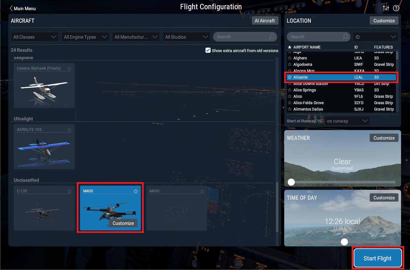The width and height of the screenshot is (410, 270).
Task: Toggle favorite star for Alice Springs airport
Action: coord(290,90)
